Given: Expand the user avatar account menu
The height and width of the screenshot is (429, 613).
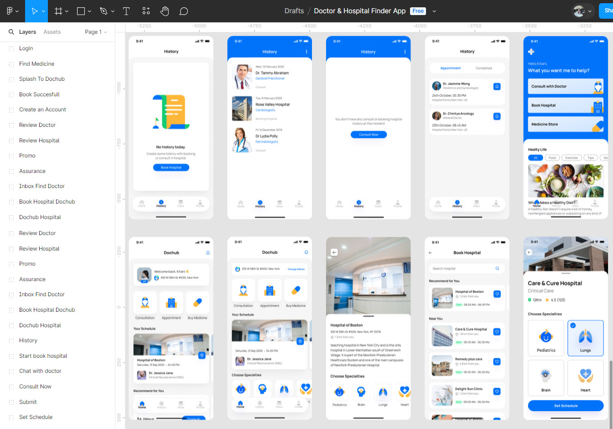Looking at the screenshot, I should [x=583, y=11].
